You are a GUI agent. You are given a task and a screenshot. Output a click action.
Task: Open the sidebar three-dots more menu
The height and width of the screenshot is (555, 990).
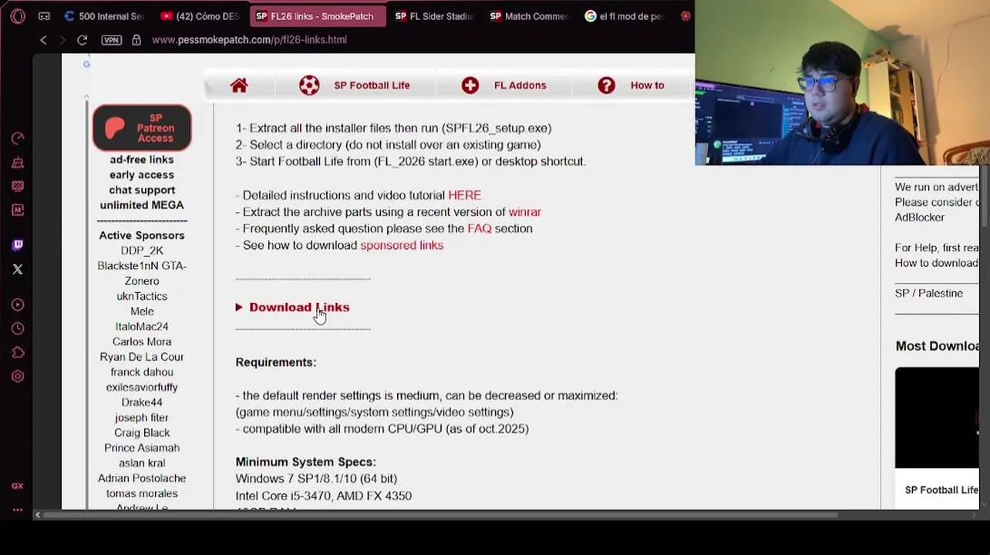18,510
